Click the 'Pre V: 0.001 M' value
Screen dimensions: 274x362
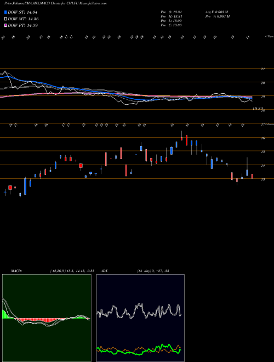[218, 16]
